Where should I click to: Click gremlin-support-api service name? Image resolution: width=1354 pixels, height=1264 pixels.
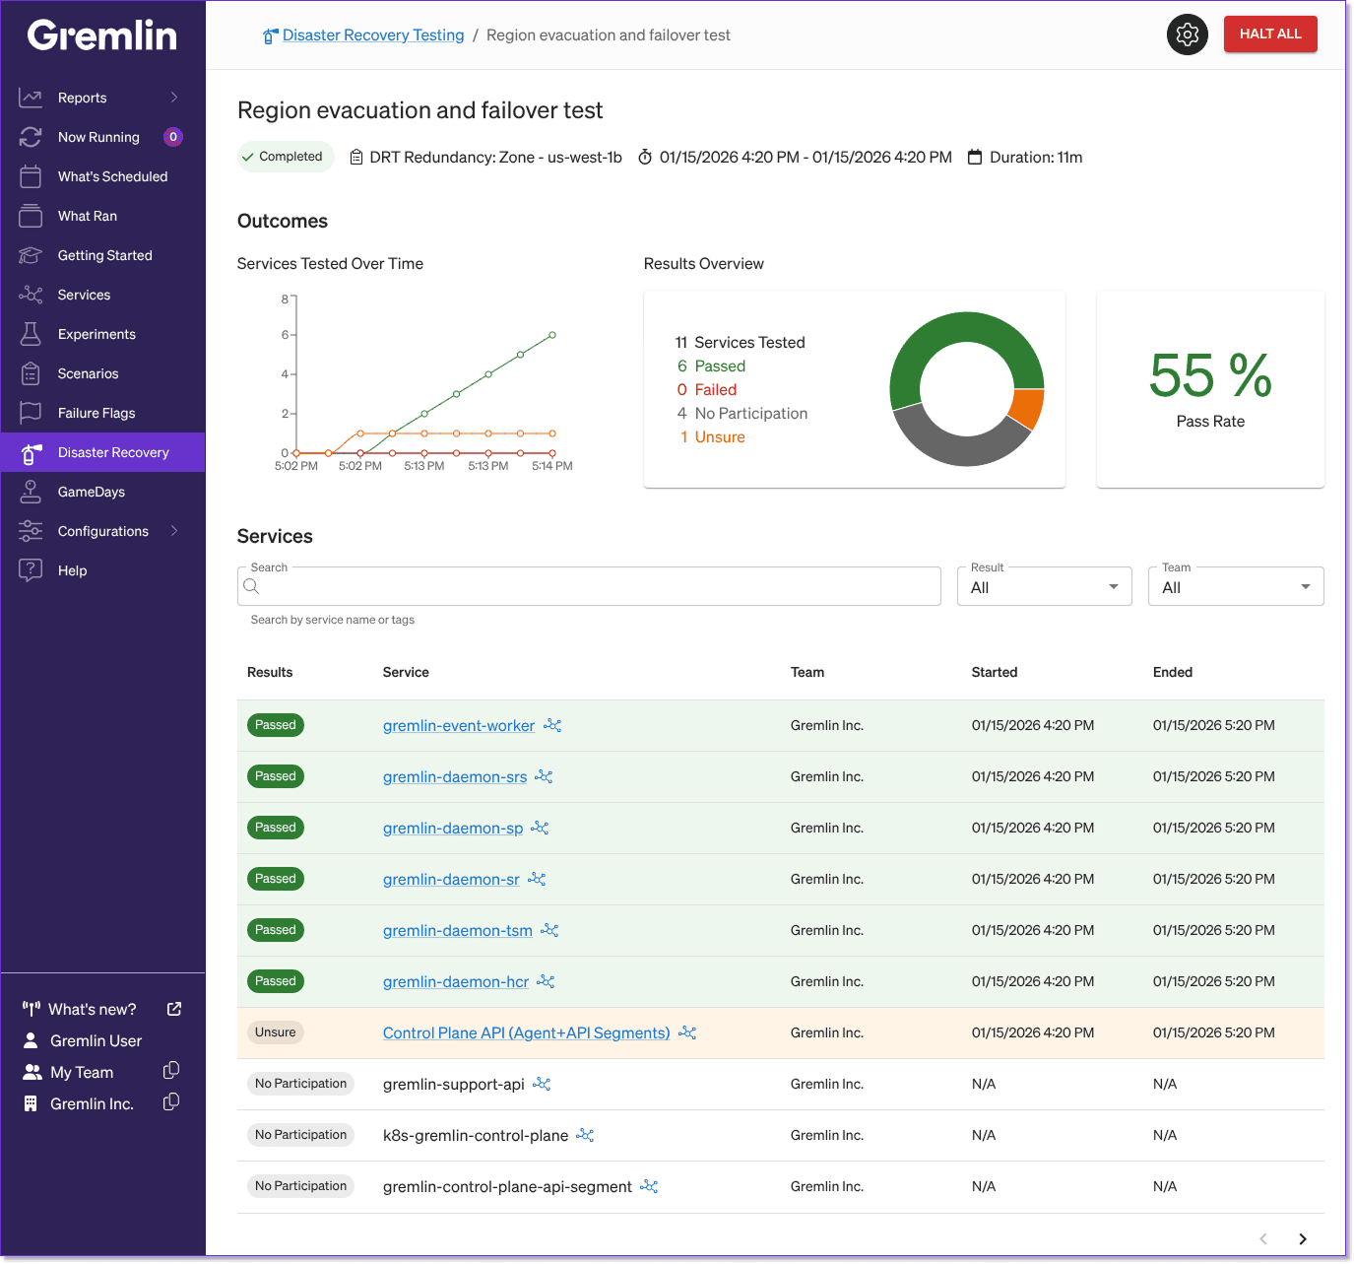pyautogui.click(x=454, y=1085)
